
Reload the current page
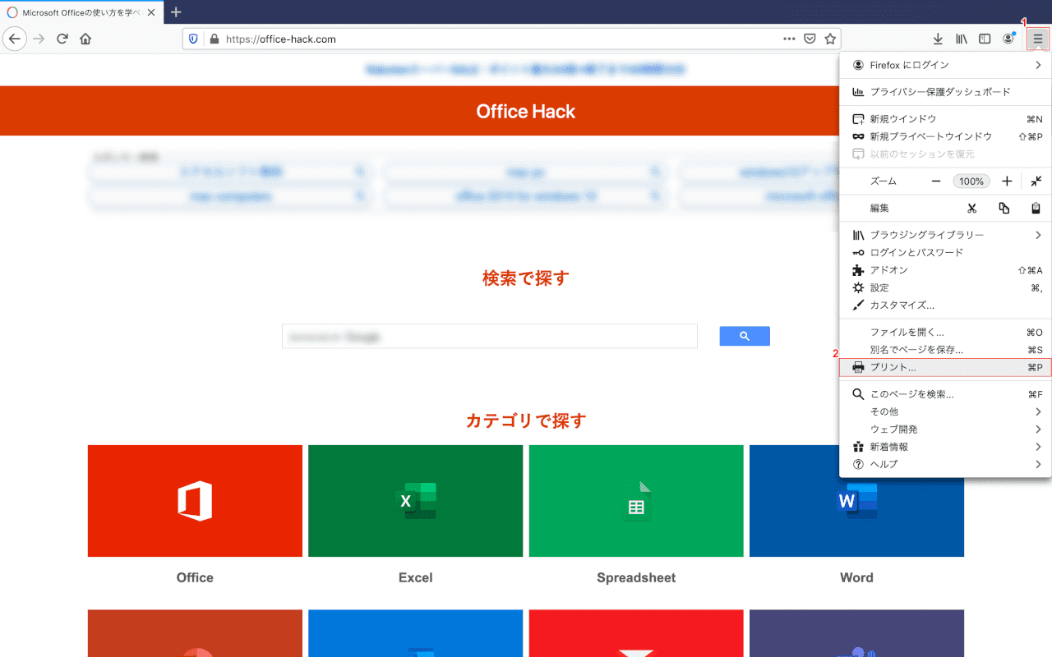click(62, 39)
